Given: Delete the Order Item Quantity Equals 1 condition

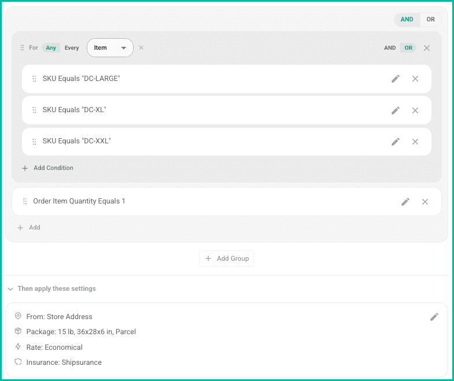Looking at the screenshot, I should (425, 202).
